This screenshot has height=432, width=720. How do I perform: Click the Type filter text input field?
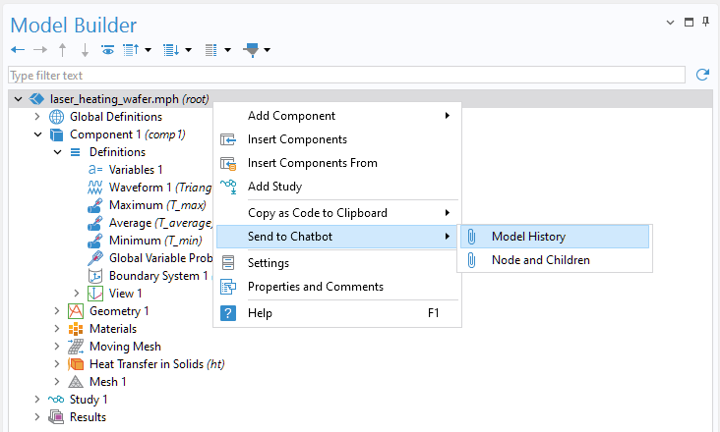(344, 75)
